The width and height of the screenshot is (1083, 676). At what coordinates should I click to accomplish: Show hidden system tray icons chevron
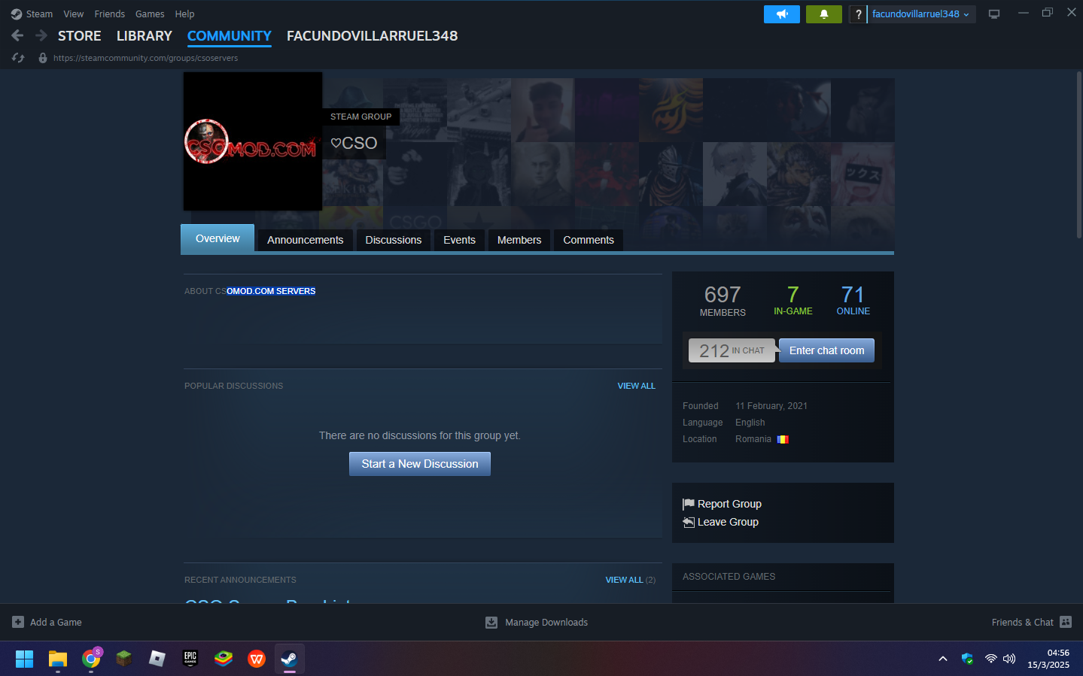(x=942, y=659)
